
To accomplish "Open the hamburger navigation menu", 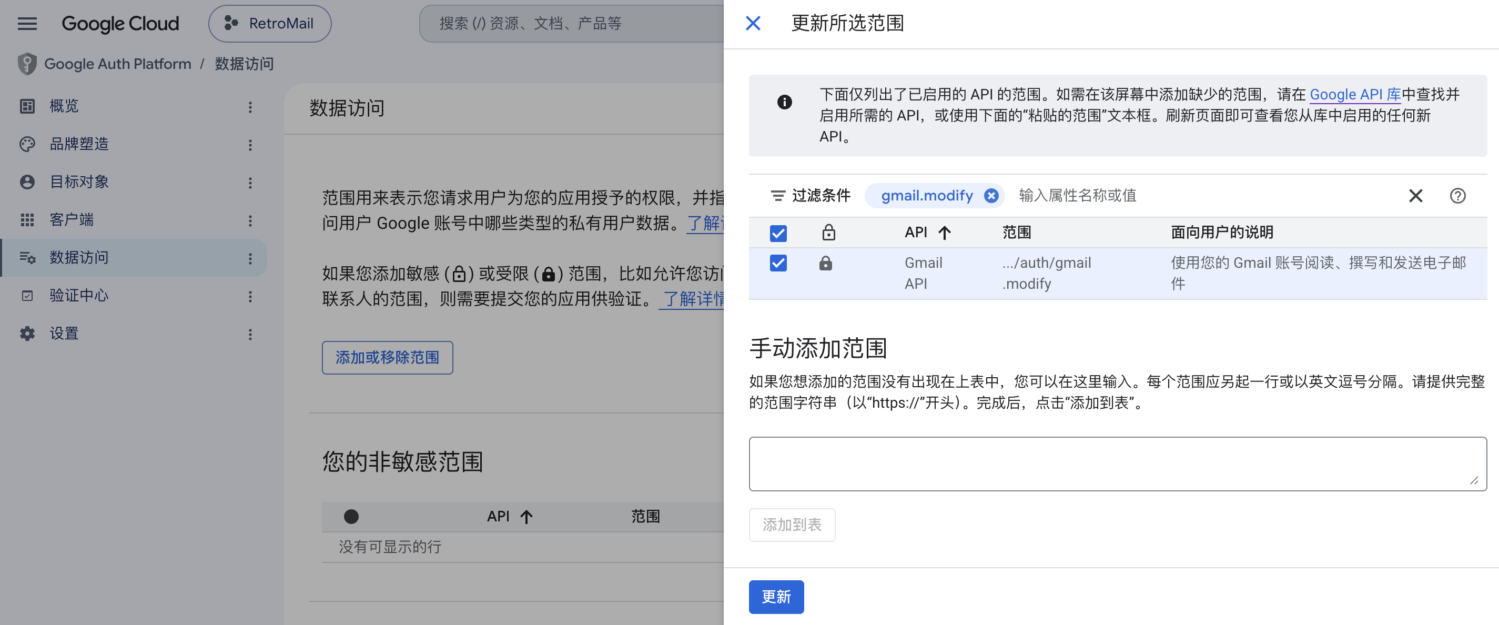I will pos(27,24).
